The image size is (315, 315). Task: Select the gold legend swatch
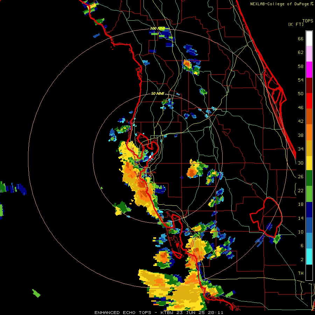(x=309, y=148)
